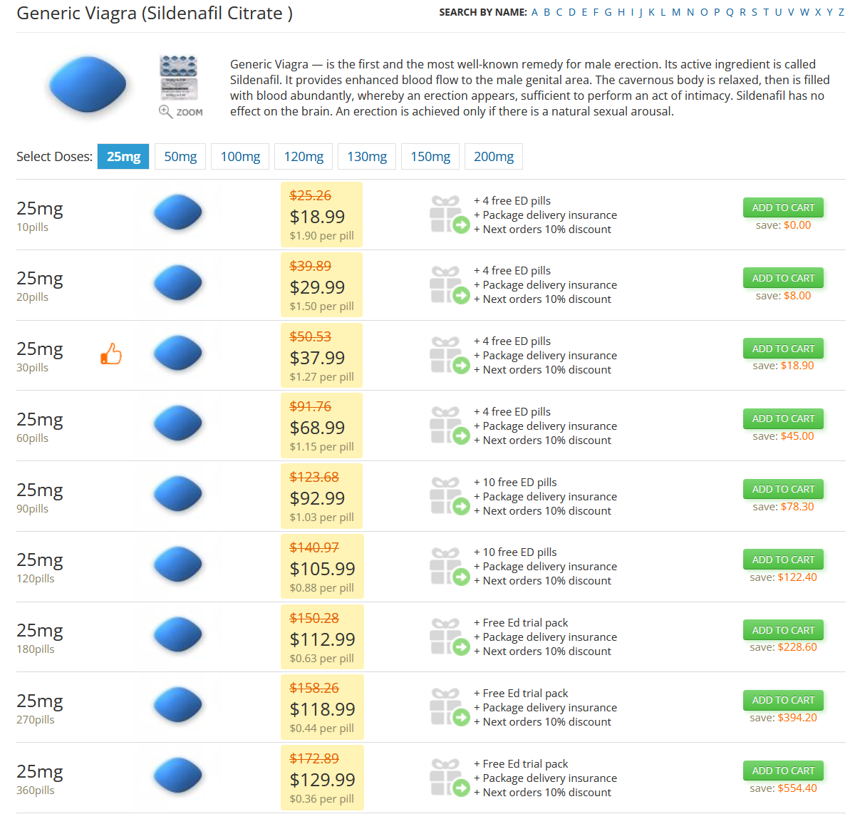Viewport: 860px width, 819px height.
Task: Click the blue pill icon in the 270pills row
Action: [x=177, y=705]
